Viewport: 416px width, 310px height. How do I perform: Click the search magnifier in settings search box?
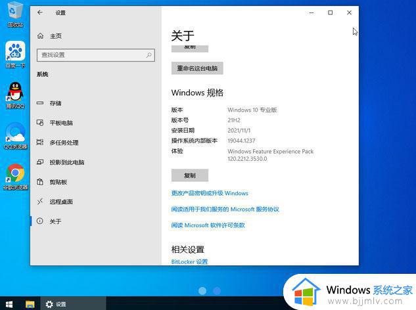point(149,55)
